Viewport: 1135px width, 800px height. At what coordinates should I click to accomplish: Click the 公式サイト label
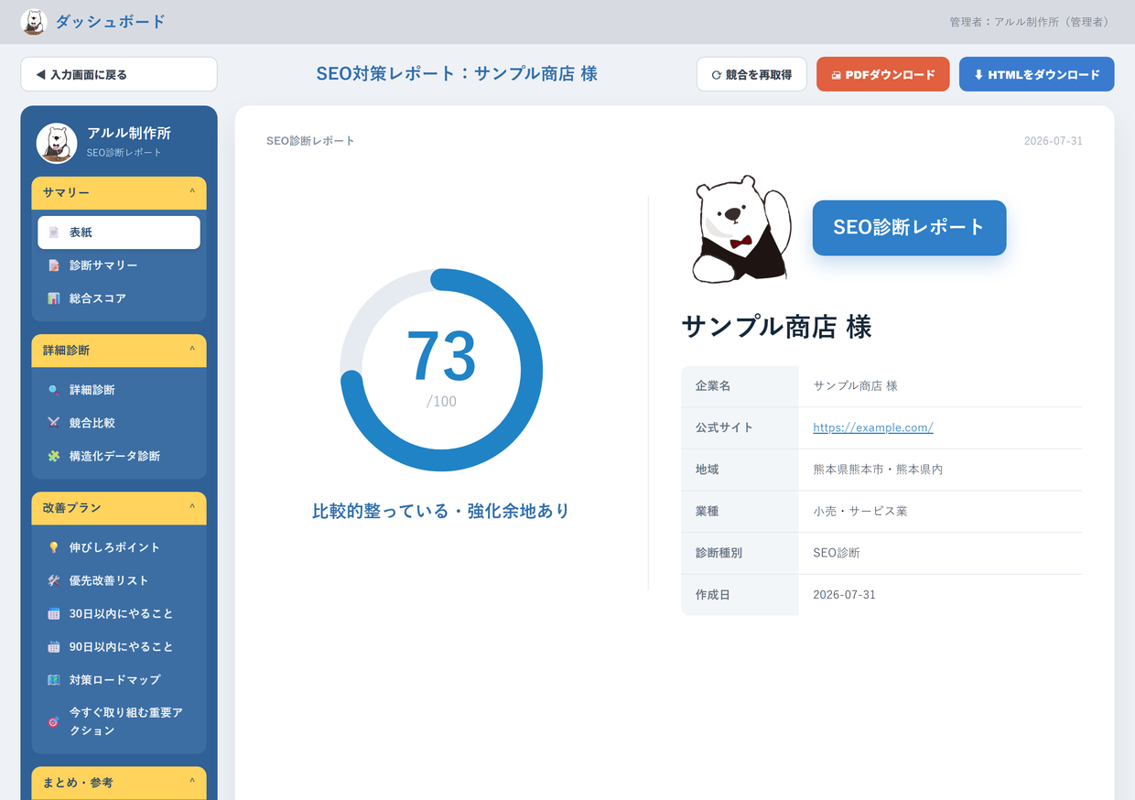pos(724,427)
